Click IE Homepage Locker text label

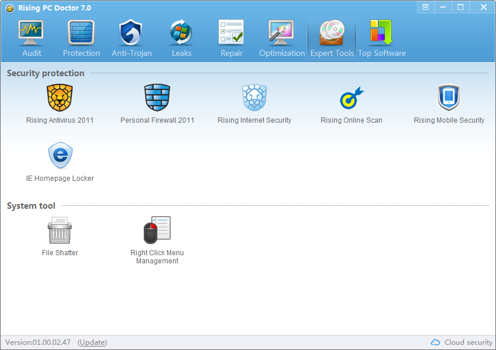pyautogui.click(x=60, y=178)
